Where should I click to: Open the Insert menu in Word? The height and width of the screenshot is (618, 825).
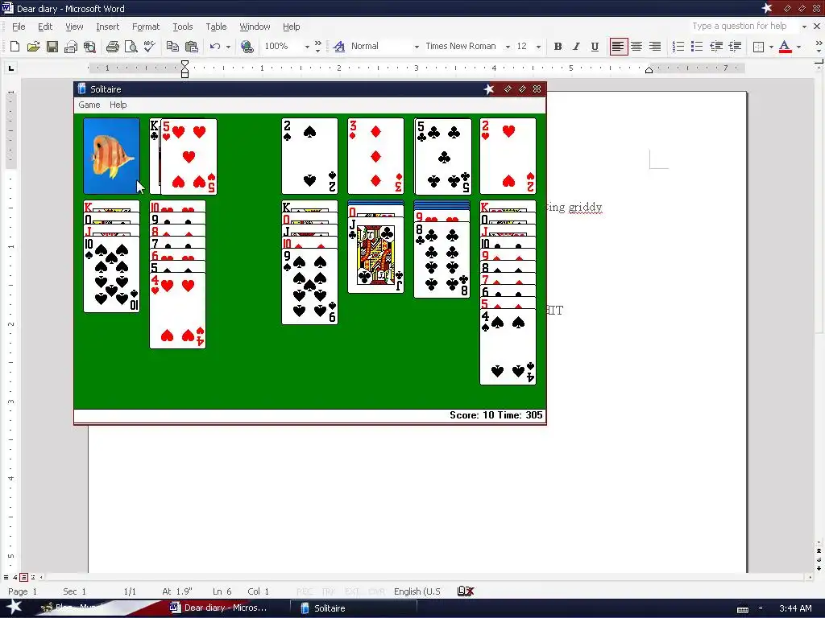click(107, 27)
